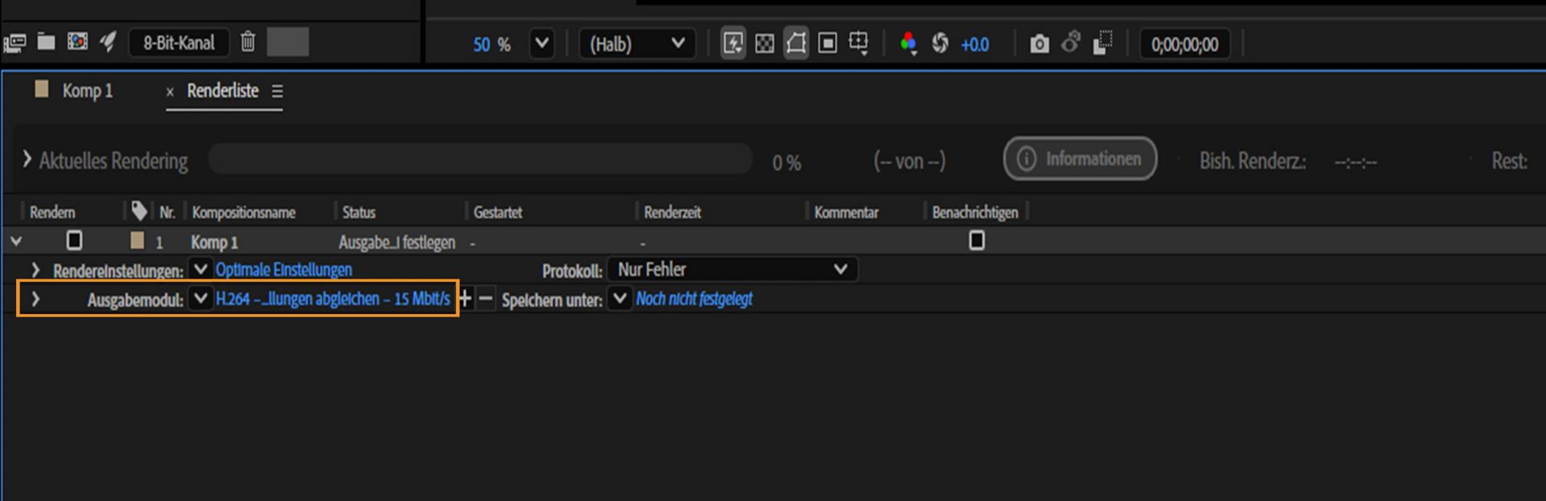The image size is (1546, 501).
Task: Click the Renderzeit column header
Action: pyautogui.click(x=672, y=212)
